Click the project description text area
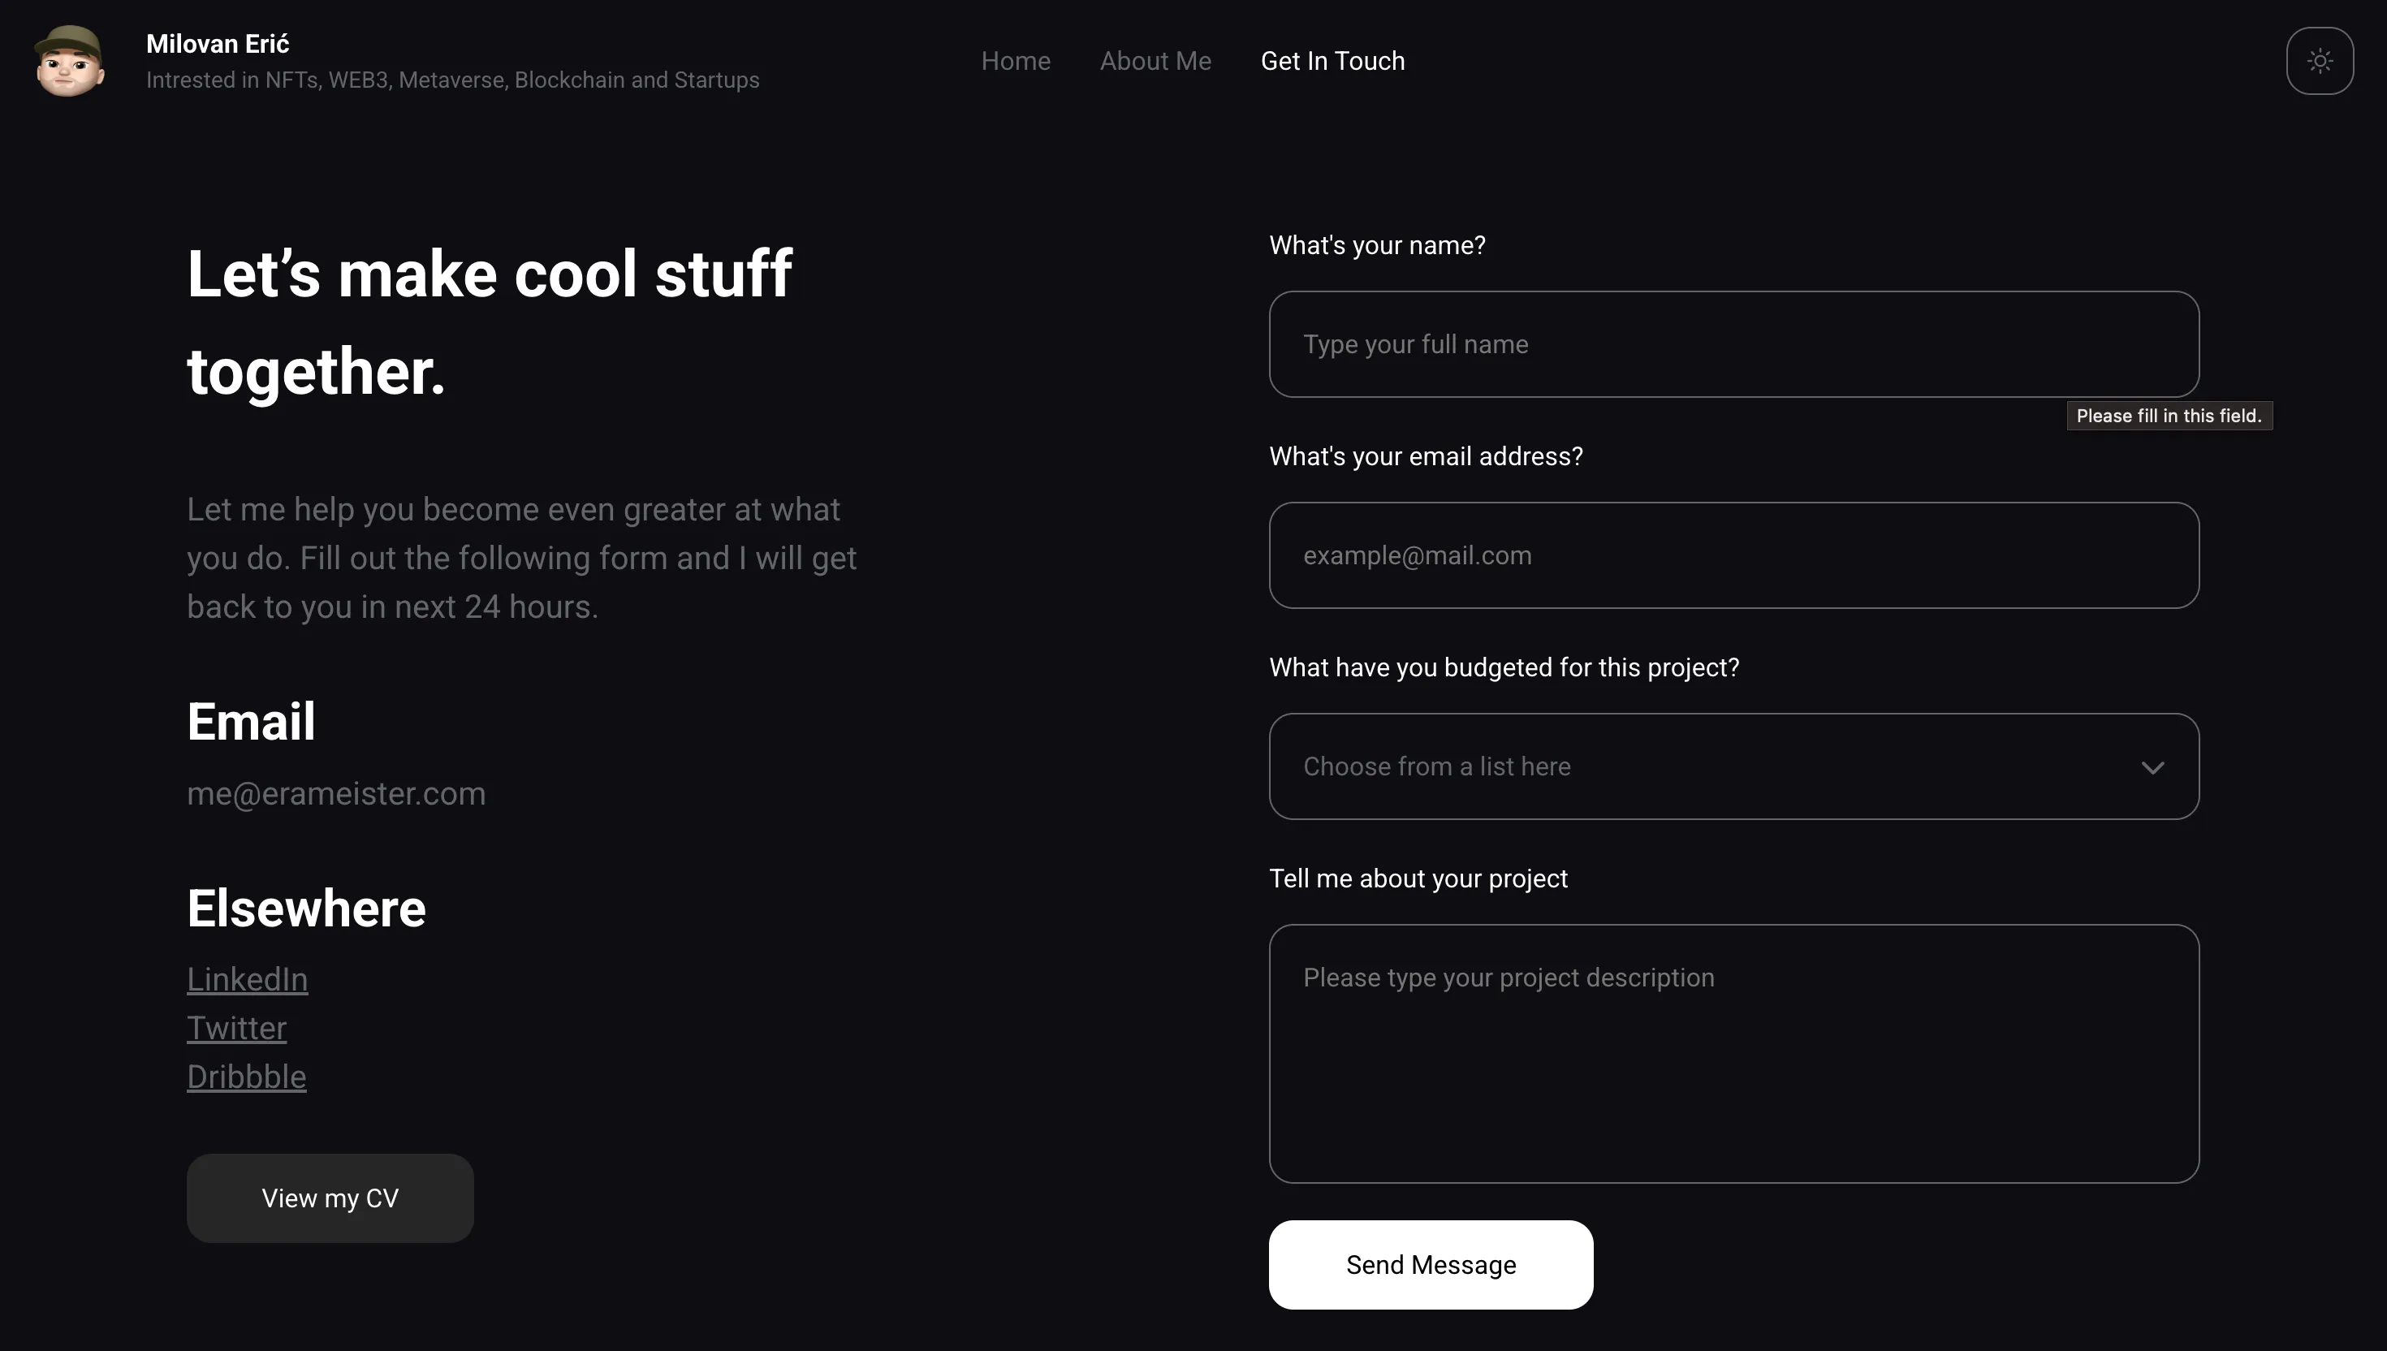 (1734, 1053)
